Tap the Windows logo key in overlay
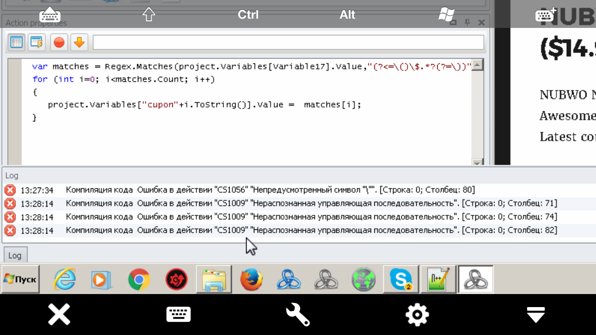This screenshot has width=596, height=335. click(447, 15)
